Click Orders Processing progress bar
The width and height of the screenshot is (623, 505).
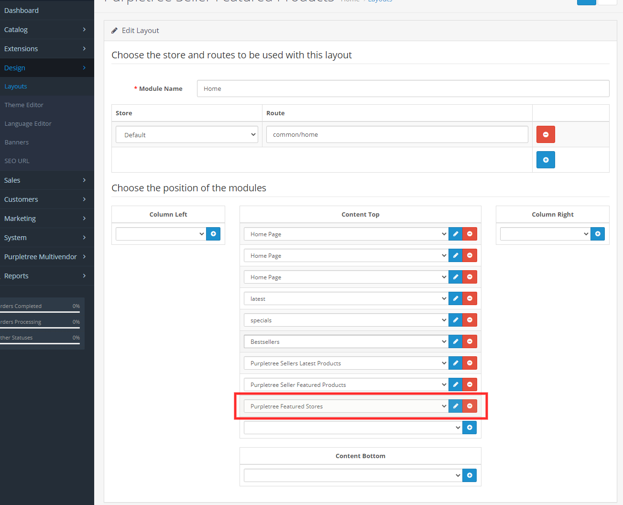pos(40,328)
